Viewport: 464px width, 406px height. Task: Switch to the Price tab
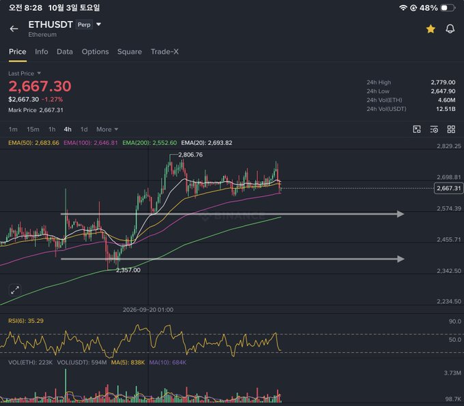[x=18, y=52]
